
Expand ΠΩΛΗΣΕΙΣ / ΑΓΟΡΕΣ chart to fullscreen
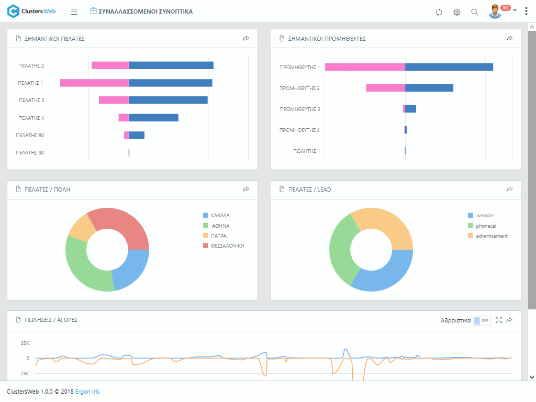[x=498, y=320]
